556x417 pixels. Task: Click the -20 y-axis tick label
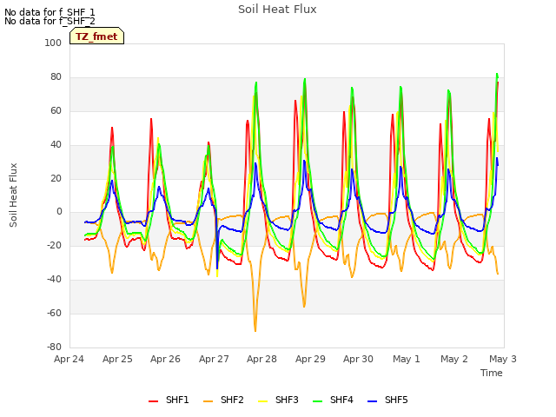(x=54, y=245)
